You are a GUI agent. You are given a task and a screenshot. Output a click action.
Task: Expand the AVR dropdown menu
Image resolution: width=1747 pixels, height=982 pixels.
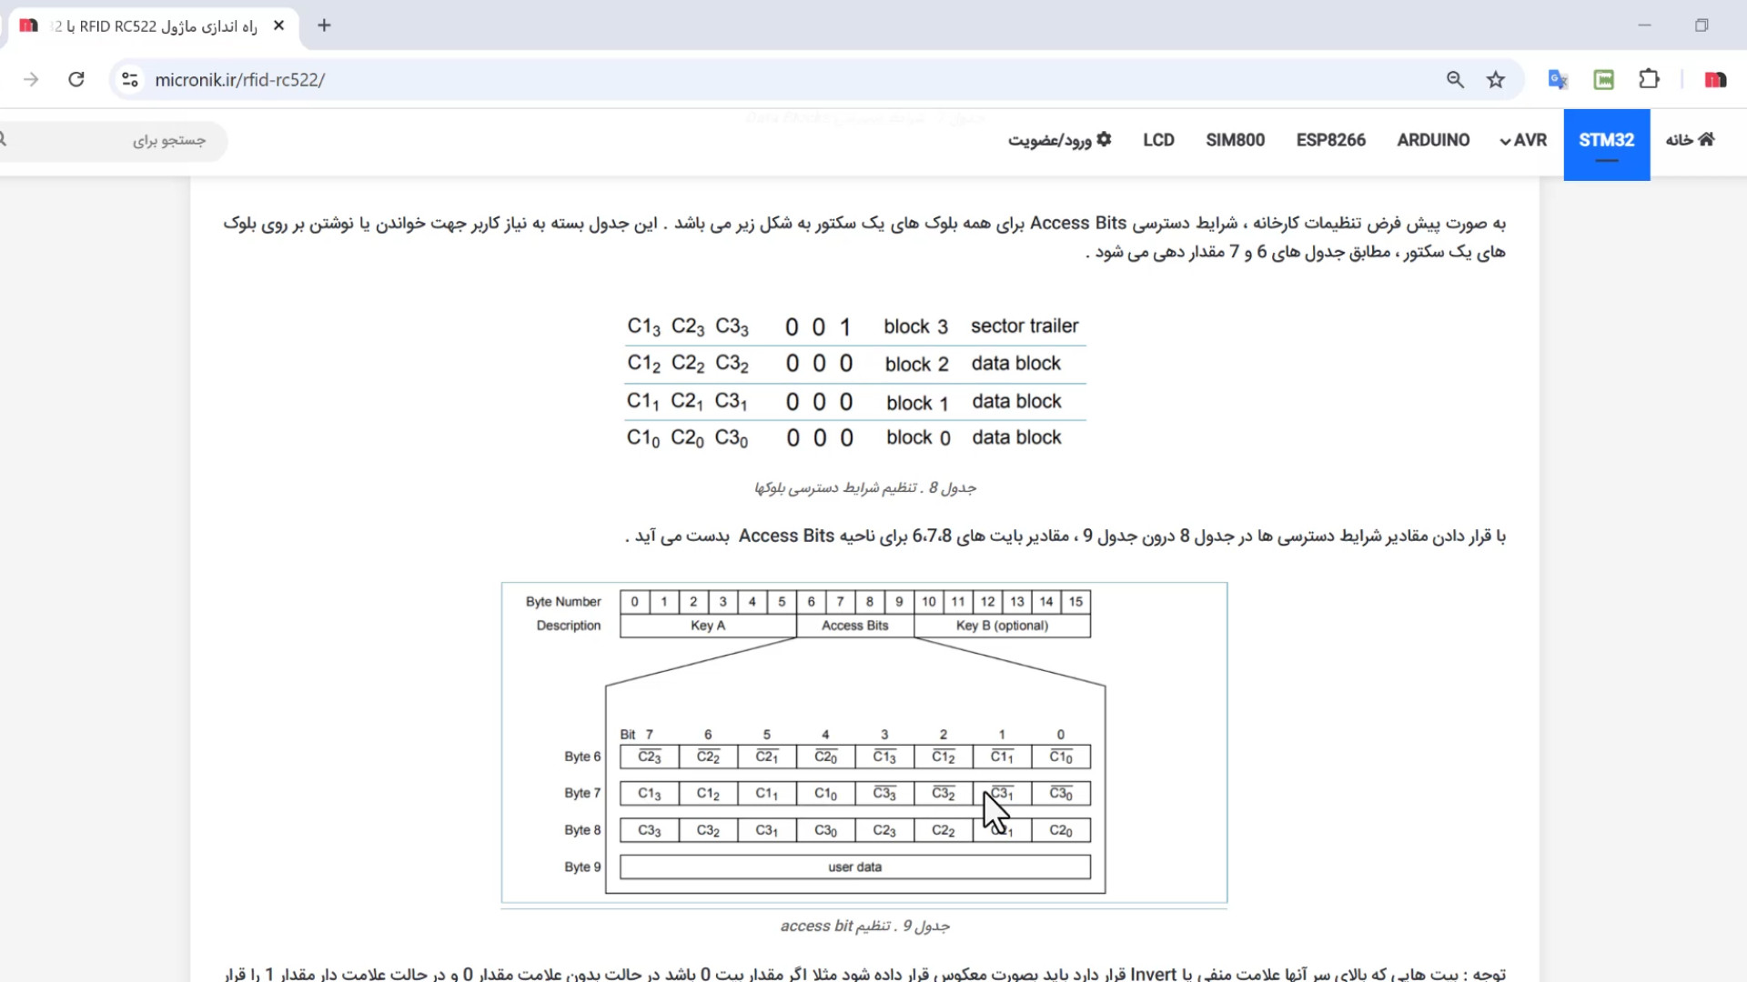pos(1523,140)
